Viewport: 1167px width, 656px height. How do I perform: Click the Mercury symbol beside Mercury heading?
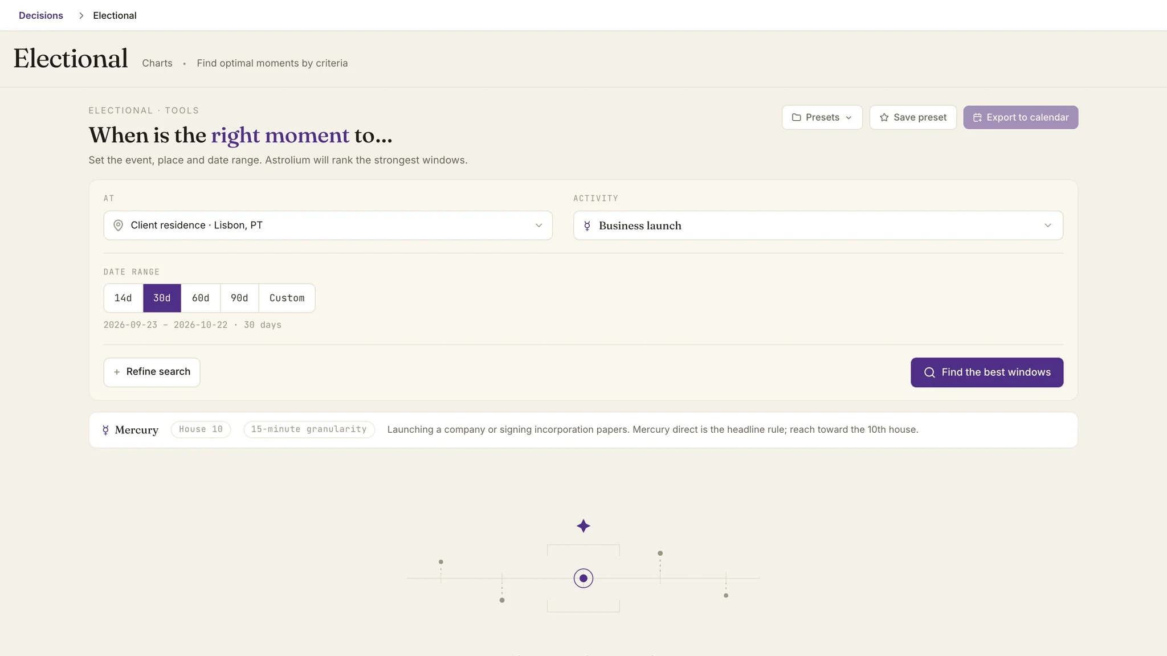tap(105, 430)
